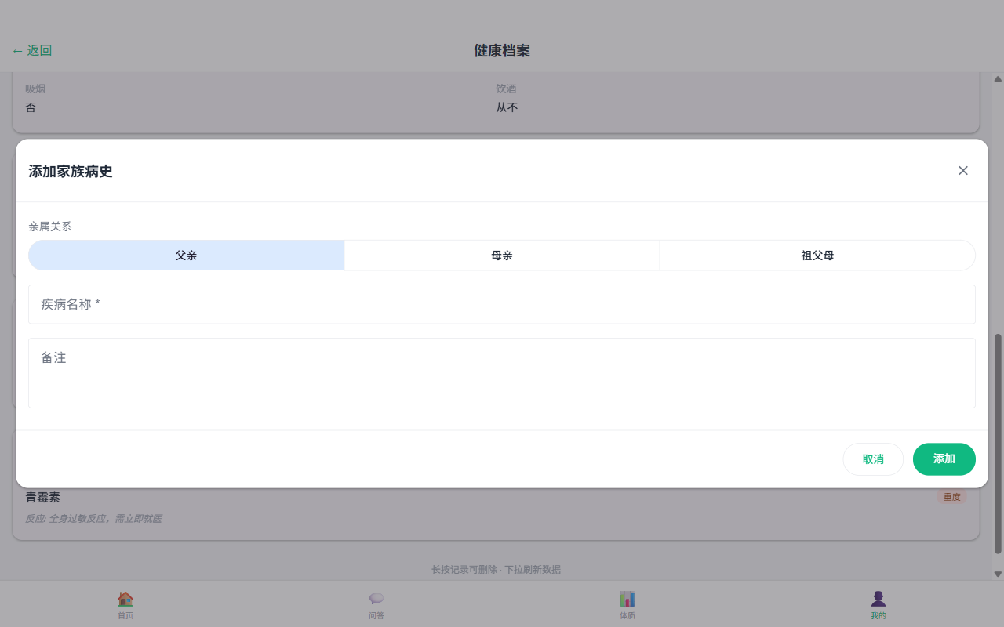Close the 添加家族病史 dialog with X
The width and height of the screenshot is (1004, 627).
click(x=963, y=171)
